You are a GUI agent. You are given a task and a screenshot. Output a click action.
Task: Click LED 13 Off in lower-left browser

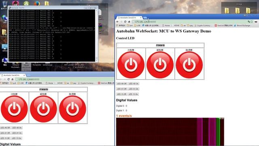5,138
